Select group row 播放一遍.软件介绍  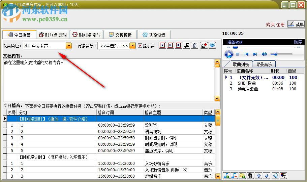[111, 119]
